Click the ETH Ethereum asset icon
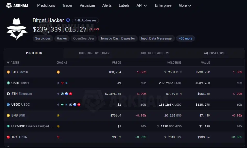 [x=8, y=94]
